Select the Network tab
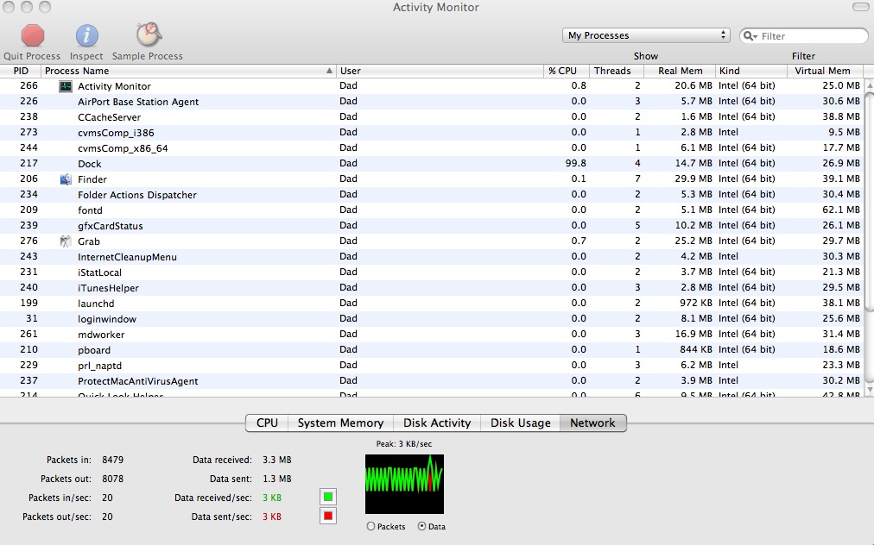This screenshot has height=545, width=874. click(x=593, y=423)
